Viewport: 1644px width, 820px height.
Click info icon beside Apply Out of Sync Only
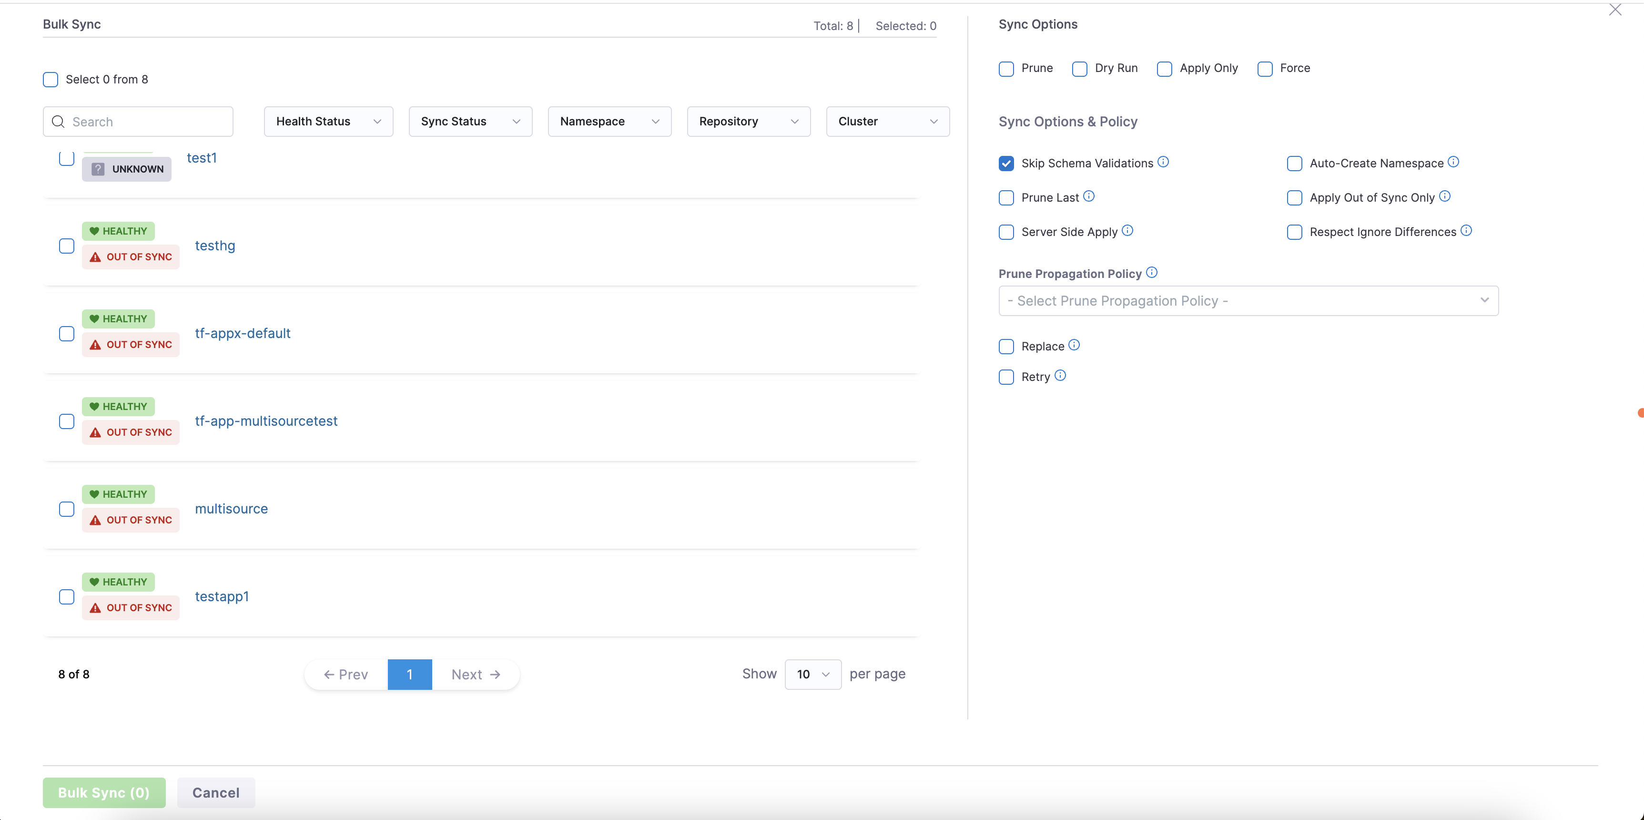click(x=1445, y=197)
